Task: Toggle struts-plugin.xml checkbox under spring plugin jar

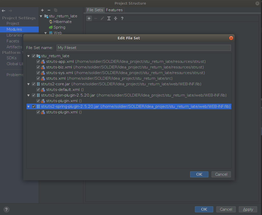Action: 38,112
